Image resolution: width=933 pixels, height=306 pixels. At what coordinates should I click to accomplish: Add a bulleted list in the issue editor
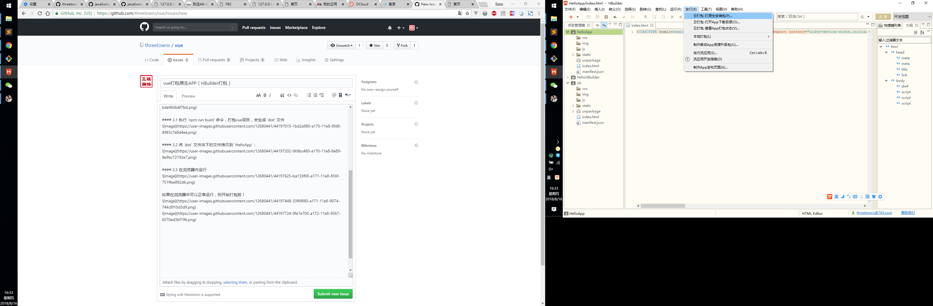point(309,95)
